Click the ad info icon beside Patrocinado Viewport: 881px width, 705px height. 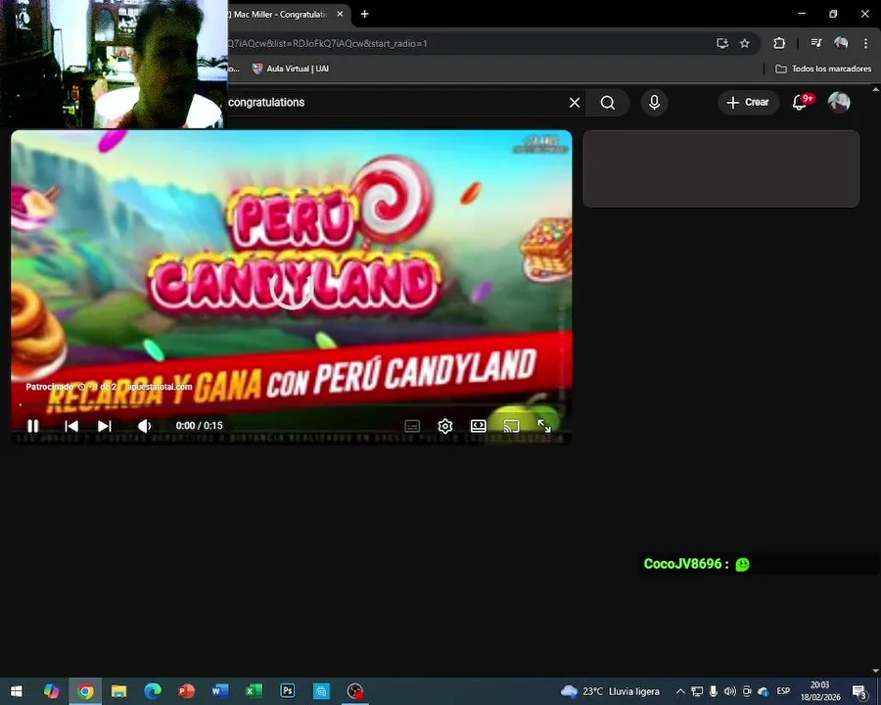pyautogui.click(x=82, y=387)
